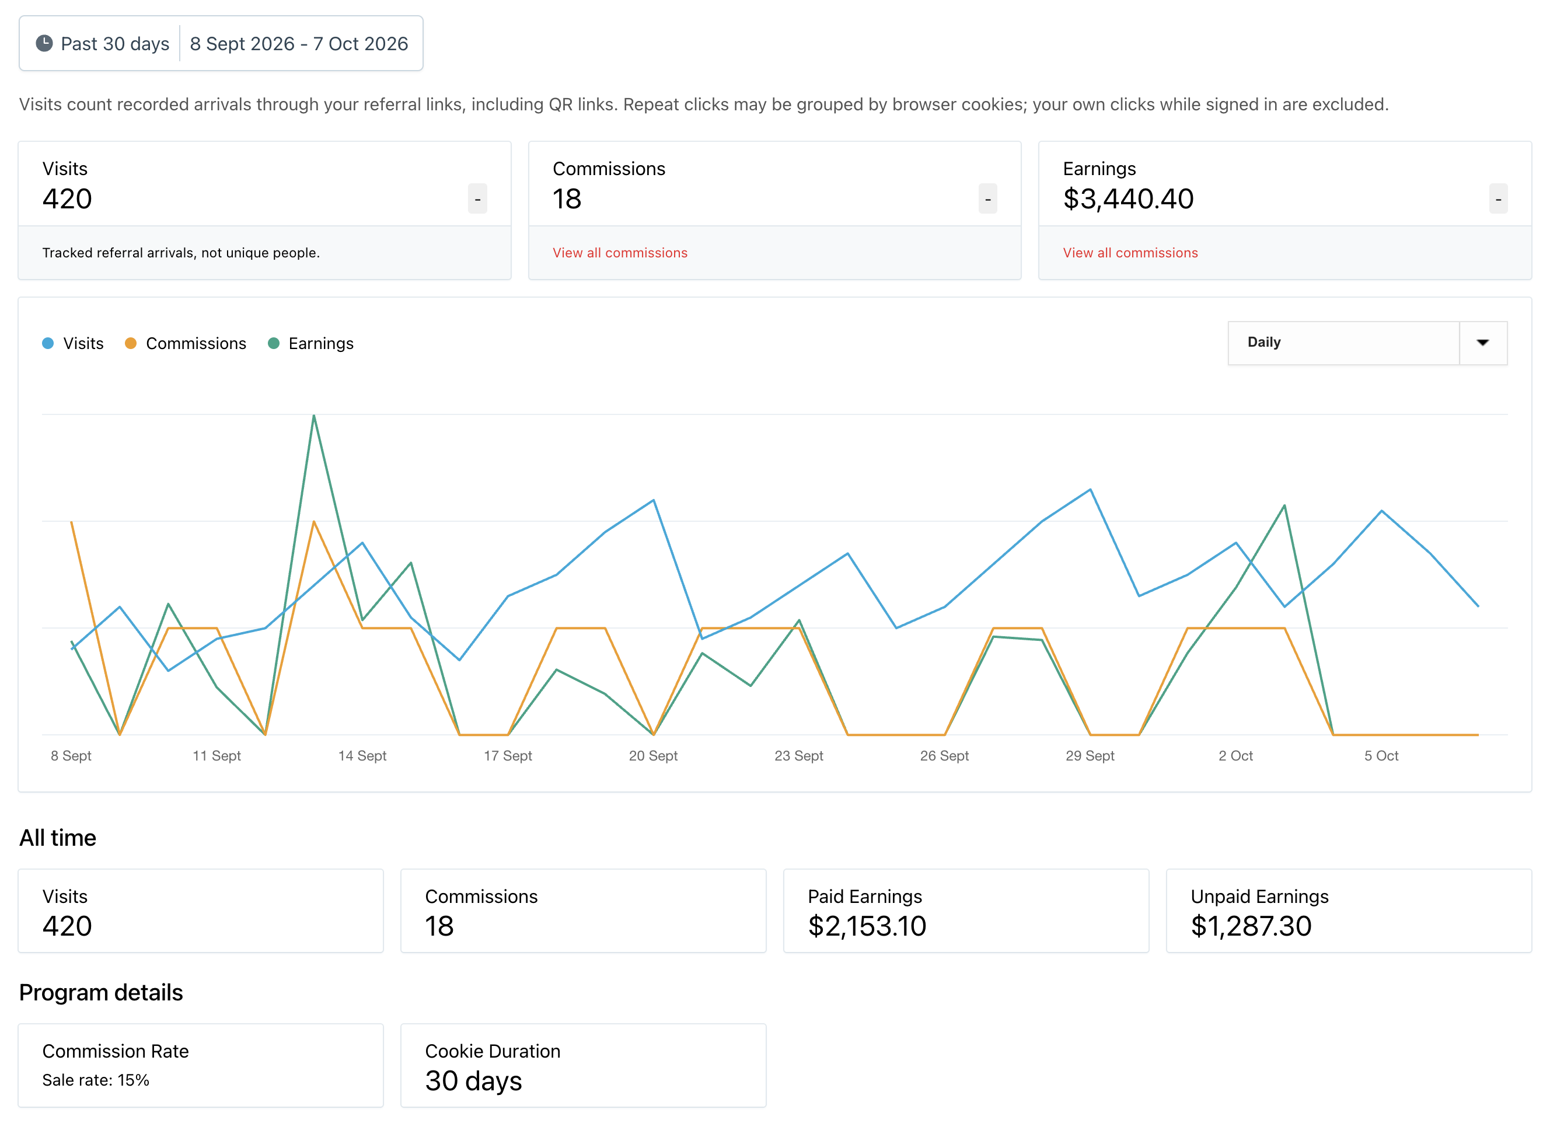Click the 20 Sept label on the chart axis

pyautogui.click(x=653, y=755)
